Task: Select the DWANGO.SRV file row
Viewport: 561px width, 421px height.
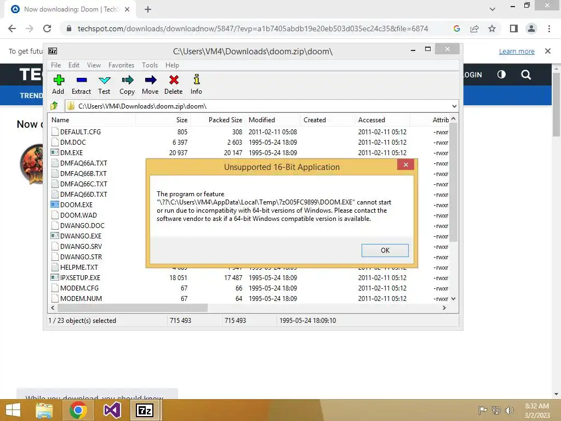Action: coord(249,246)
